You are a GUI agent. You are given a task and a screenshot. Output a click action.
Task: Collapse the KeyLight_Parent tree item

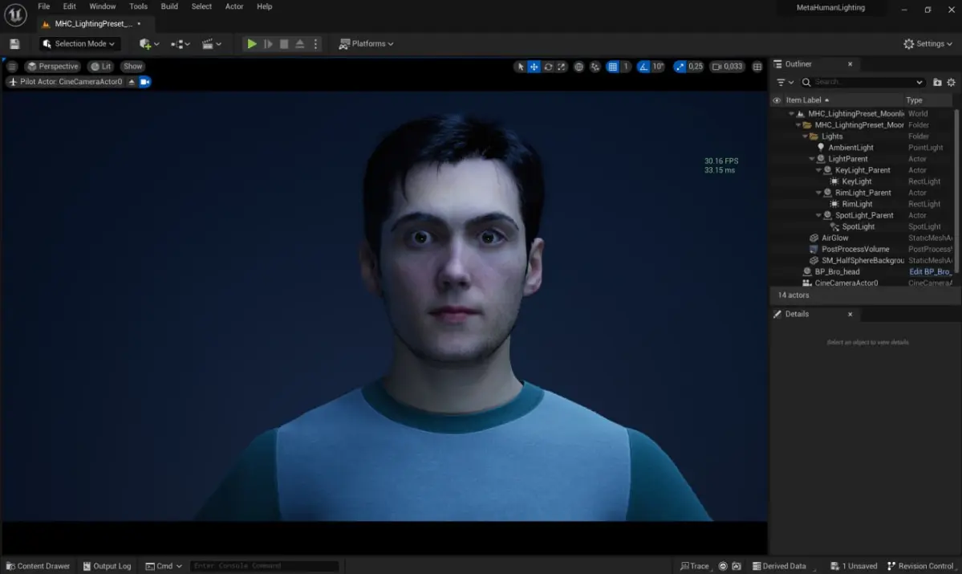(818, 170)
